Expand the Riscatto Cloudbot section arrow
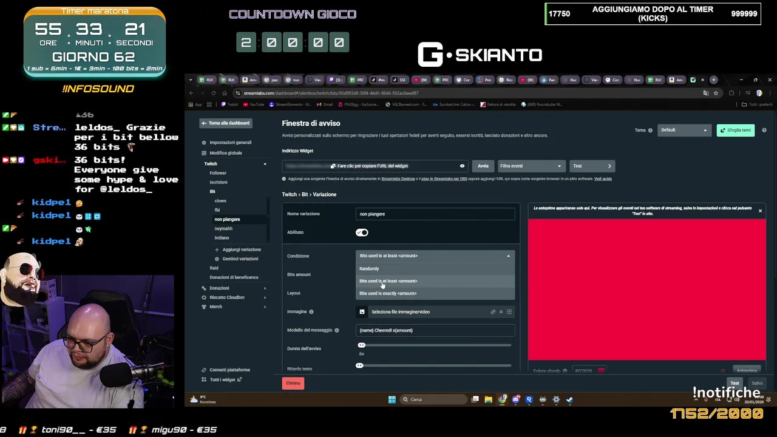The image size is (777, 437). pyautogui.click(x=265, y=297)
